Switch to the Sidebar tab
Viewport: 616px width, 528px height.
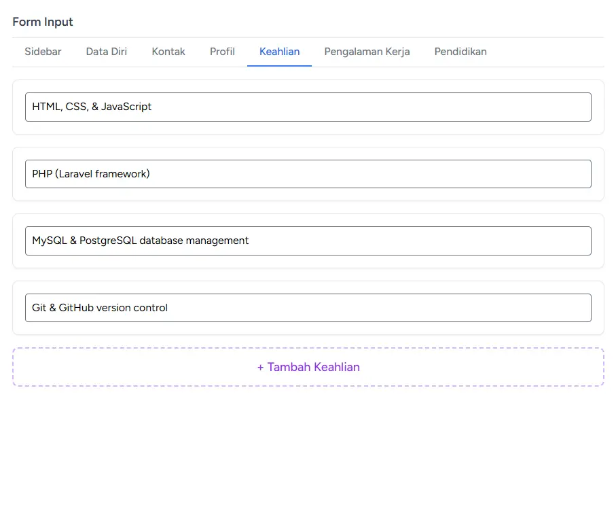point(43,52)
